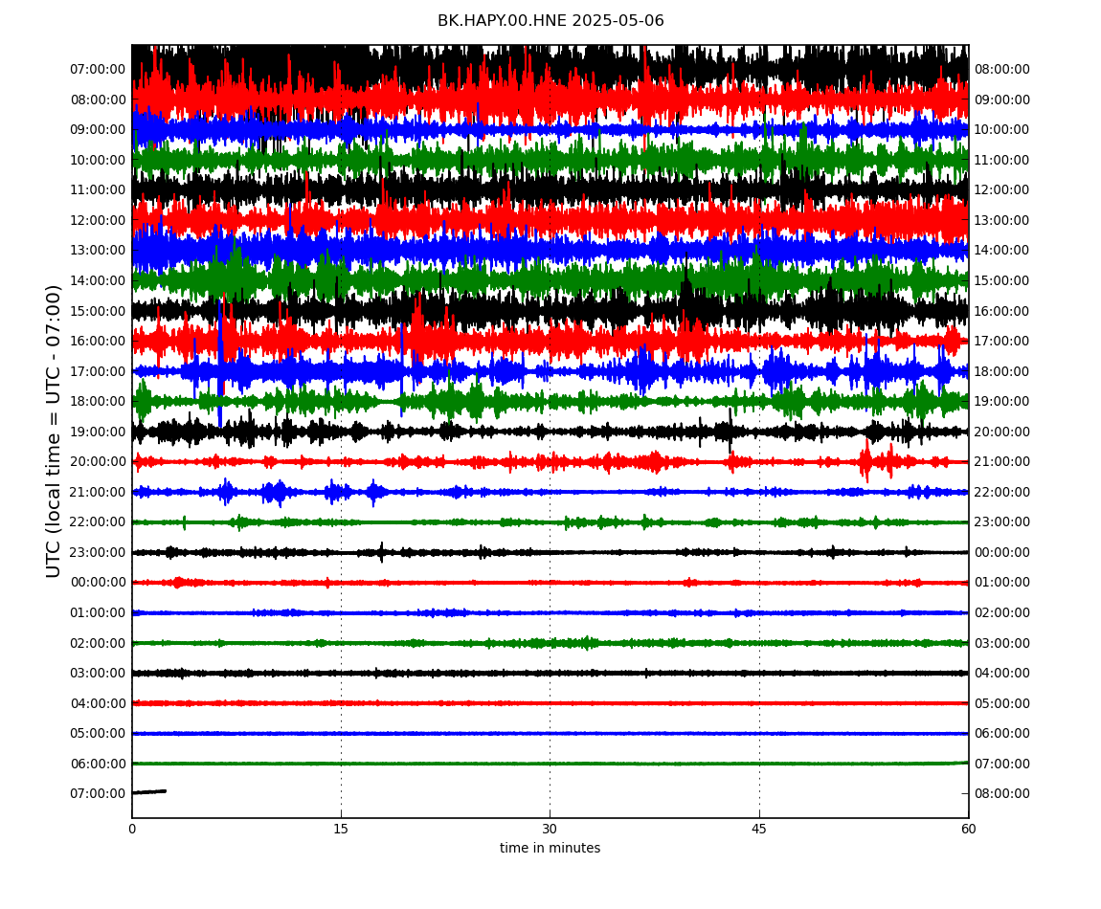Click the left 17:00:00 UTC label
The image size is (1101, 909).
[98, 371]
